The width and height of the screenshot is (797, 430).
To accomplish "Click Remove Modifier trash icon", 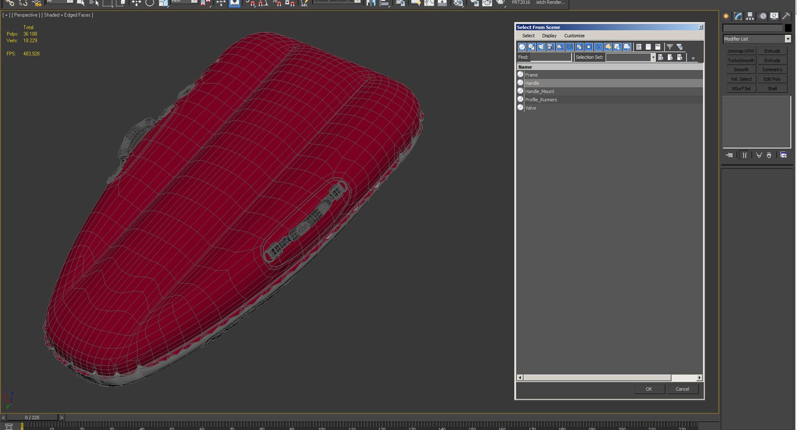I will click(769, 155).
